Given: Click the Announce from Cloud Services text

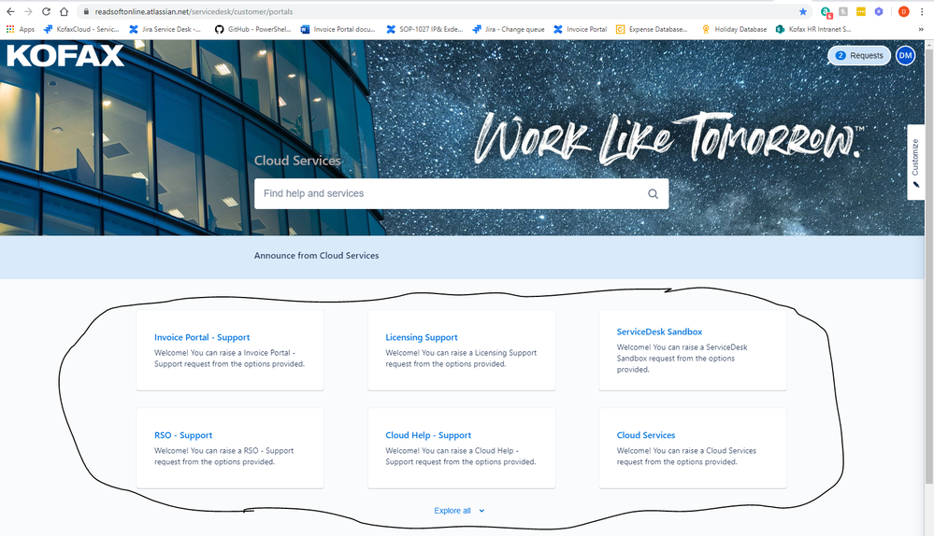Looking at the screenshot, I should [316, 255].
